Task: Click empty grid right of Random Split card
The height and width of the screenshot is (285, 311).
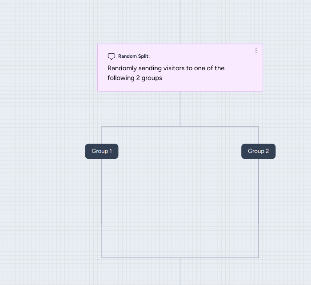Action: (287, 67)
